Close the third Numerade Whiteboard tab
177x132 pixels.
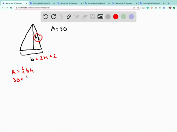[81, 3]
